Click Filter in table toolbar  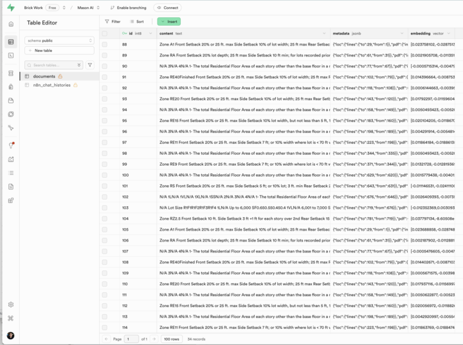click(x=113, y=22)
